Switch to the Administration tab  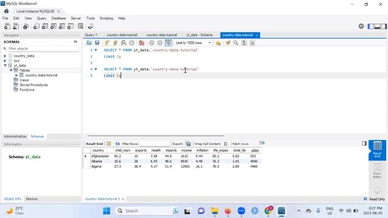pos(15,136)
